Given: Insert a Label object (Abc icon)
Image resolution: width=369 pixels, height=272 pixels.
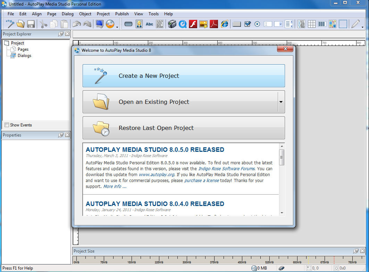Looking at the screenshot, I should pyautogui.click(x=149, y=24).
